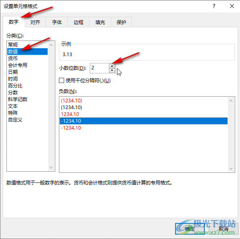Switch to the 填充 tab
The image size is (240, 239).
(100, 22)
